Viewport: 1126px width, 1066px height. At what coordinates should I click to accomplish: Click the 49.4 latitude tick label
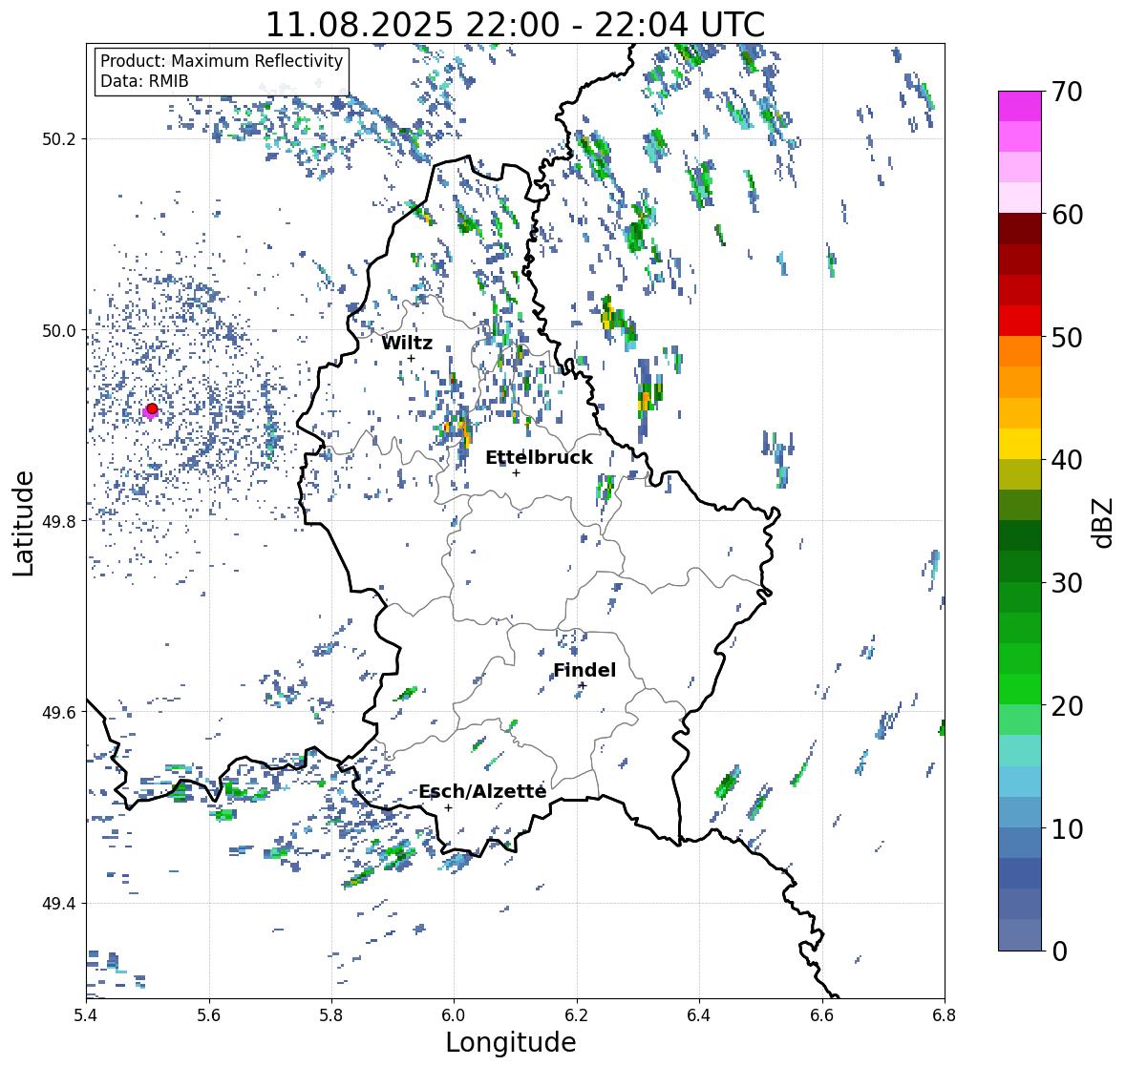click(x=59, y=904)
